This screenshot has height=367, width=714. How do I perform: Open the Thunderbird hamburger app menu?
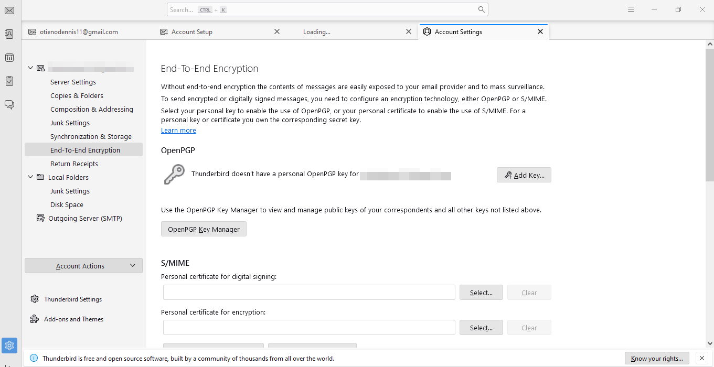pos(631,9)
